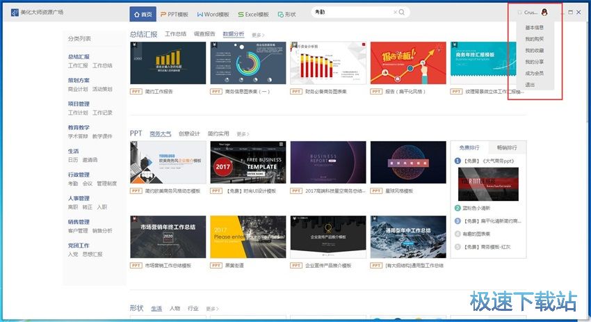The image size is (591, 322).
Task: Open the 活动策划 subcategory
Action: (102, 89)
